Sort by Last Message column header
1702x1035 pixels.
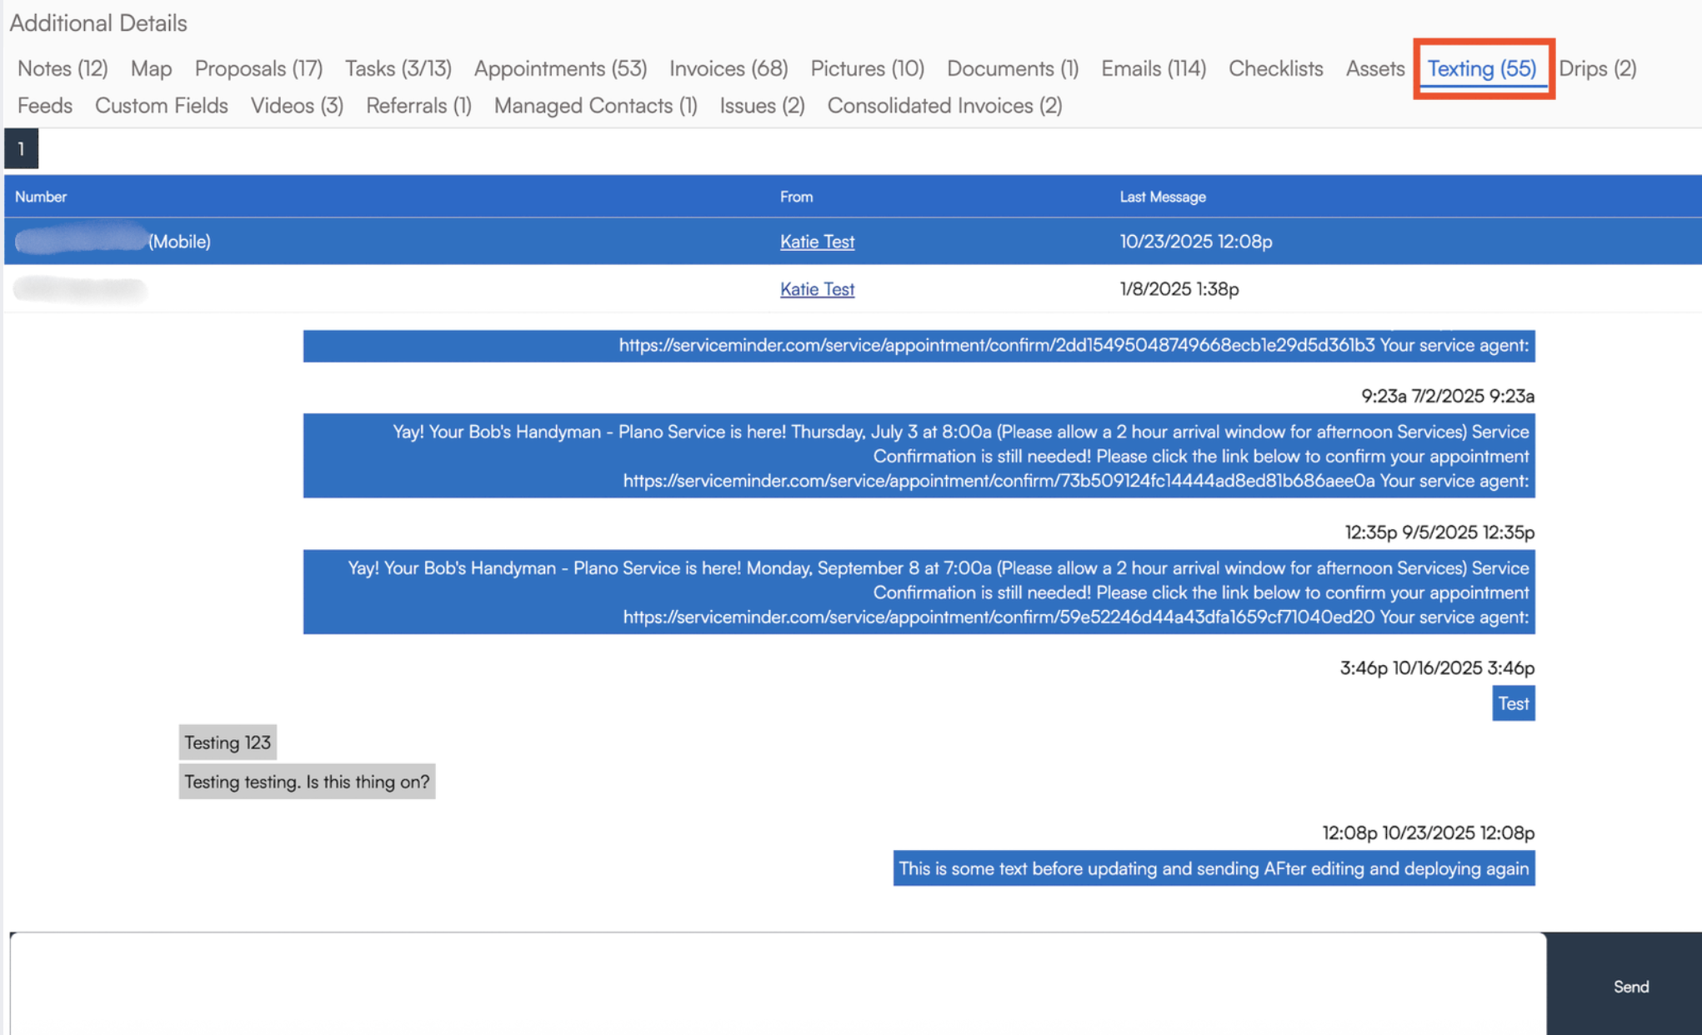tap(1162, 197)
